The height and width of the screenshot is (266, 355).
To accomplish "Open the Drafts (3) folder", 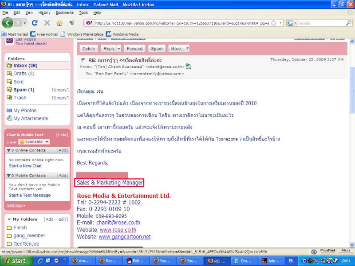I will pos(24,74).
